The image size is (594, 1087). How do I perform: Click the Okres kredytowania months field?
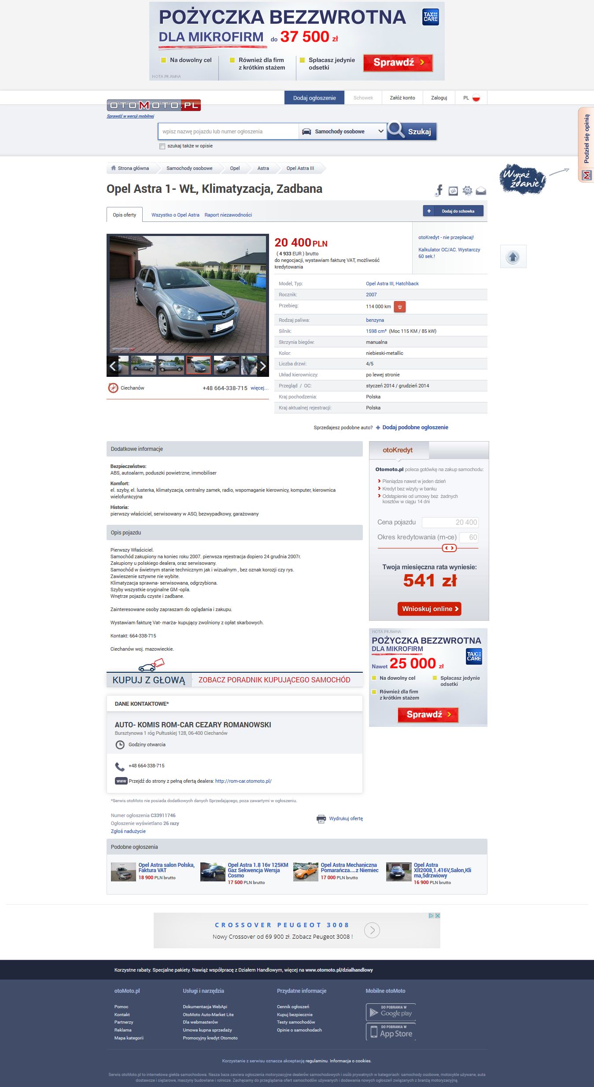tap(469, 537)
